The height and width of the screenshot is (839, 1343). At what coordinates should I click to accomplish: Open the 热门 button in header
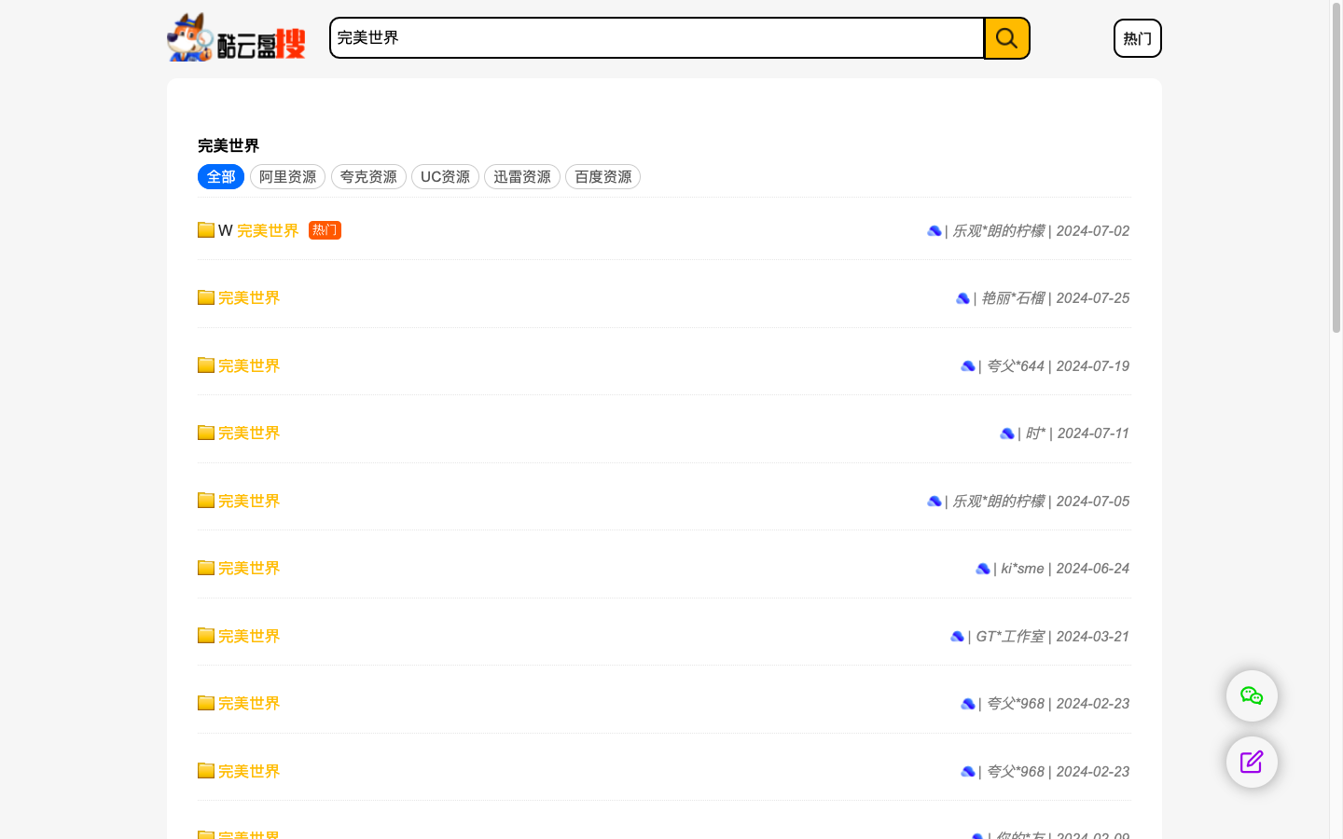coord(1137,38)
